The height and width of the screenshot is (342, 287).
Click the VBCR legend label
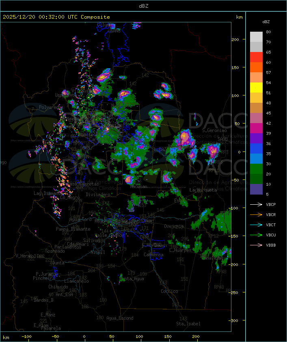[271, 214]
